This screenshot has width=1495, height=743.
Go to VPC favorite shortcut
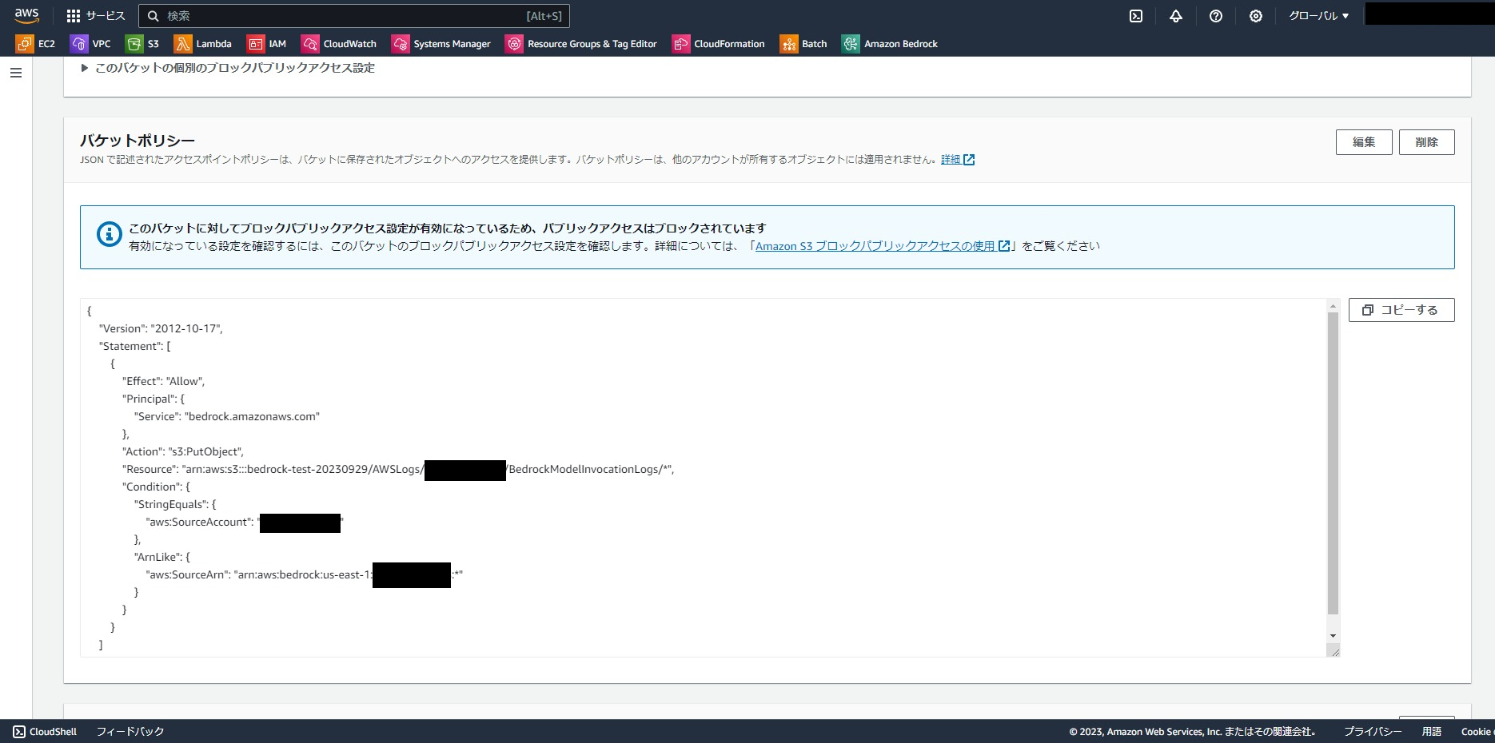[x=90, y=44]
